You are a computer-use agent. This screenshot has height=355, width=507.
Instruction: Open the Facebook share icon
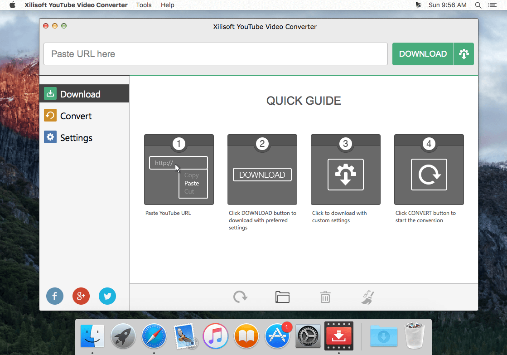click(55, 296)
